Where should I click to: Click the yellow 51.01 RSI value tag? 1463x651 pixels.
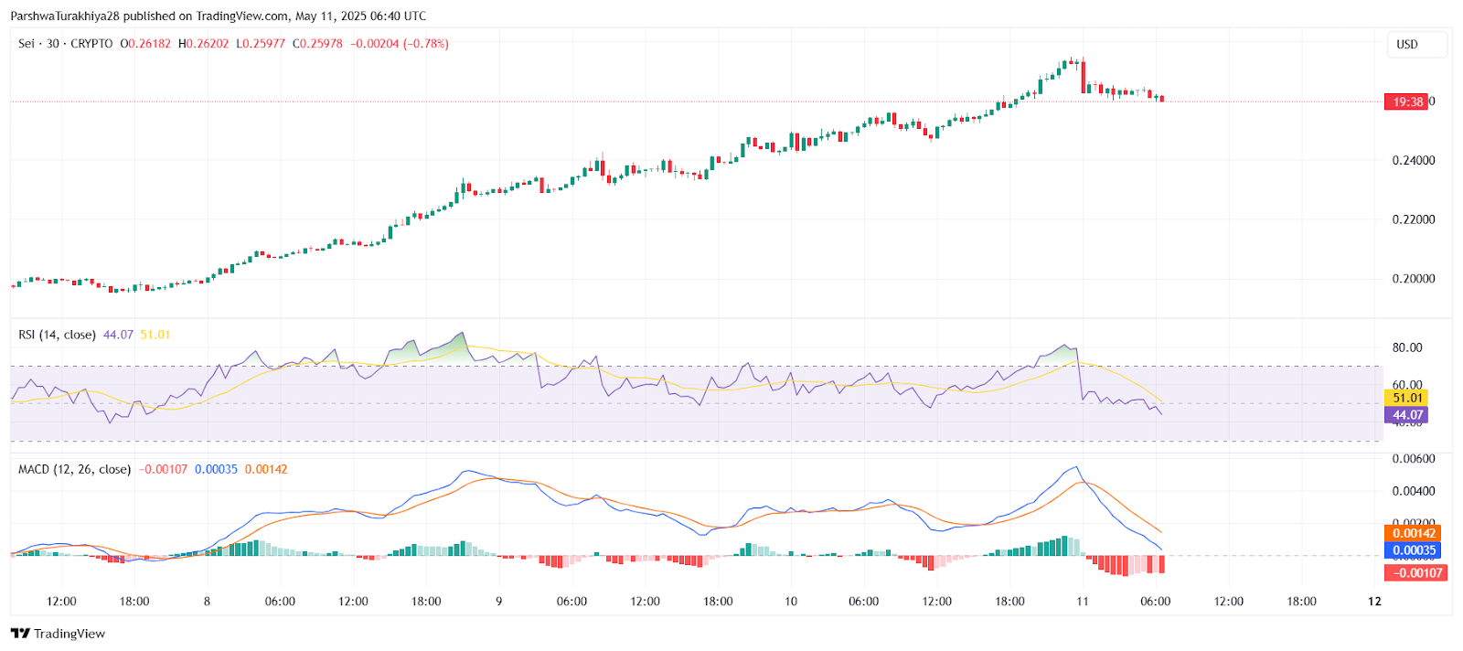[1407, 398]
